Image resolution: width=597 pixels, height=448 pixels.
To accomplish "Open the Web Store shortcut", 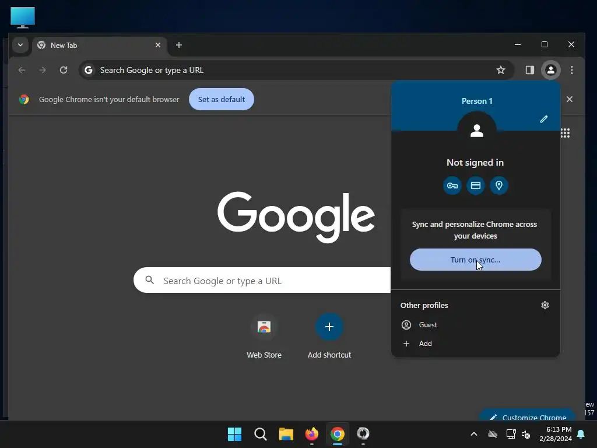I will 264,337.
